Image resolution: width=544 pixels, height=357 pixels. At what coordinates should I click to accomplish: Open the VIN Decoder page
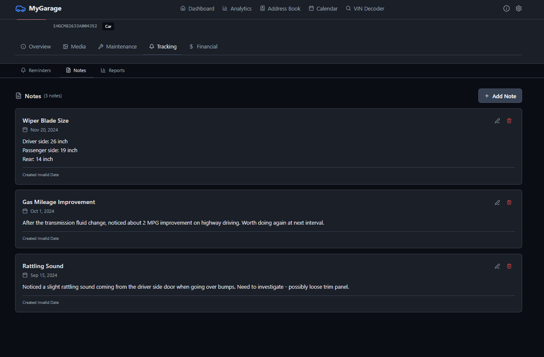[x=365, y=8]
